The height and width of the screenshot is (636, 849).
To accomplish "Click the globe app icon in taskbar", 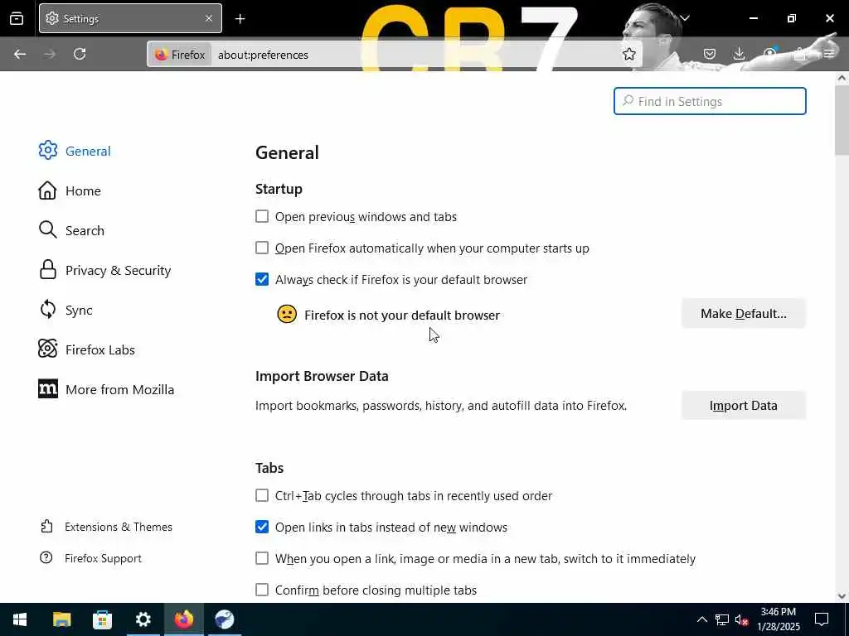I will click(224, 619).
